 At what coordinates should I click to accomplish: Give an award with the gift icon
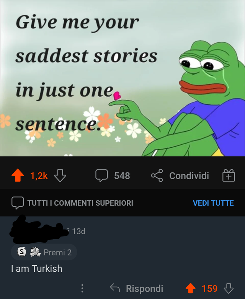click(x=228, y=176)
